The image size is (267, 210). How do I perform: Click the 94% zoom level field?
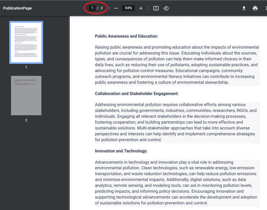pos(128,8)
